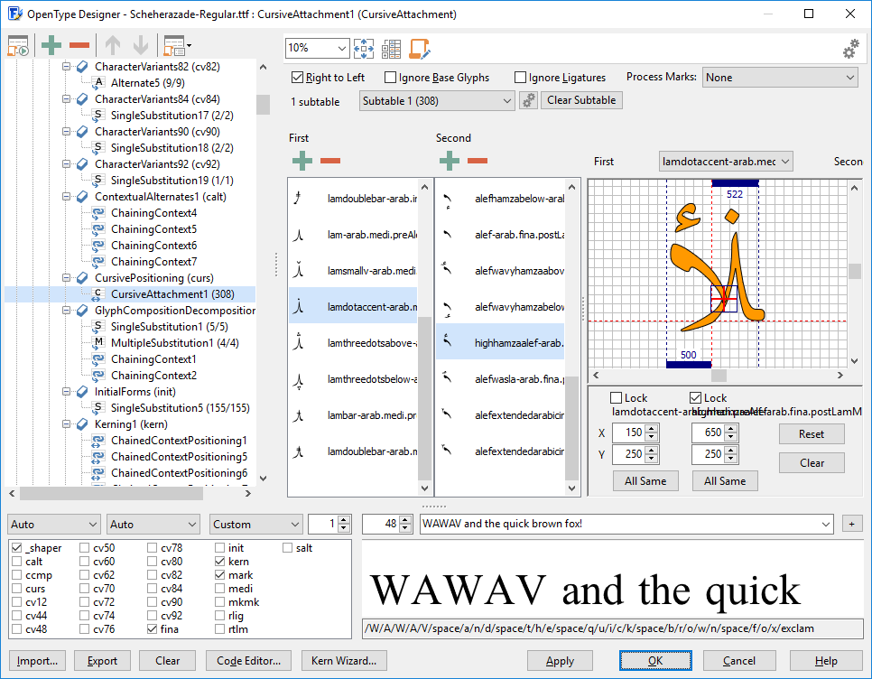Click the gear icon next to the Subtable dropdown
This screenshot has height=679, width=872.
pos(529,100)
